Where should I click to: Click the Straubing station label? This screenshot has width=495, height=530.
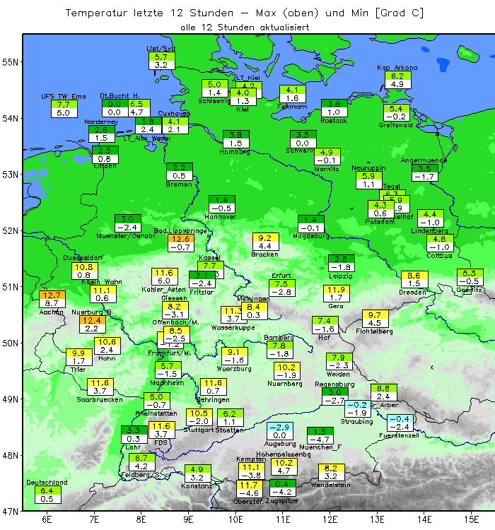pyautogui.click(x=356, y=421)
